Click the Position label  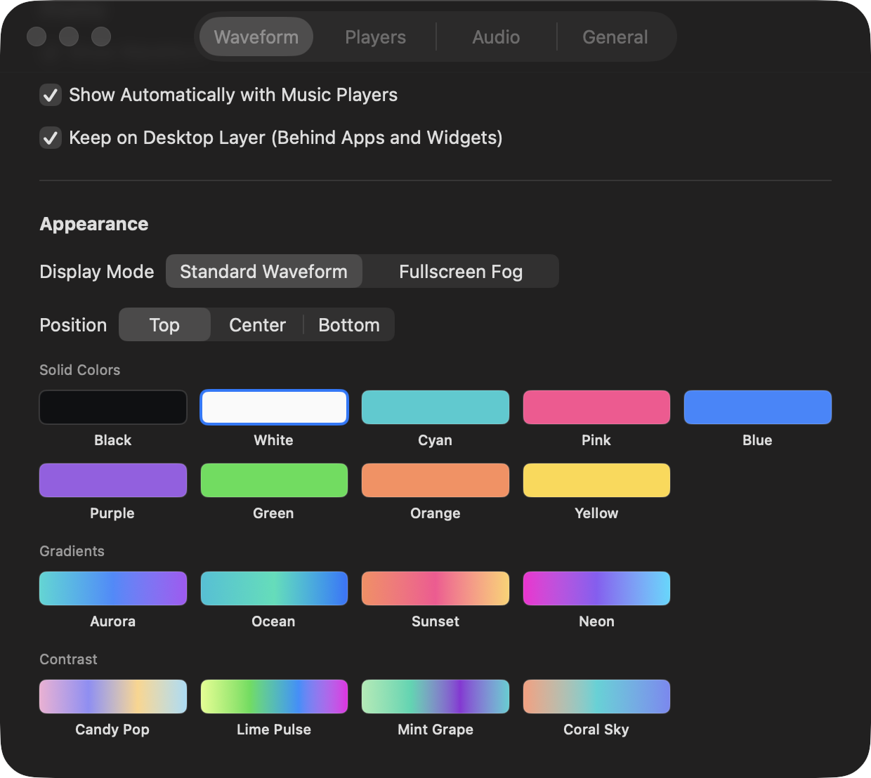coord(74,325)
